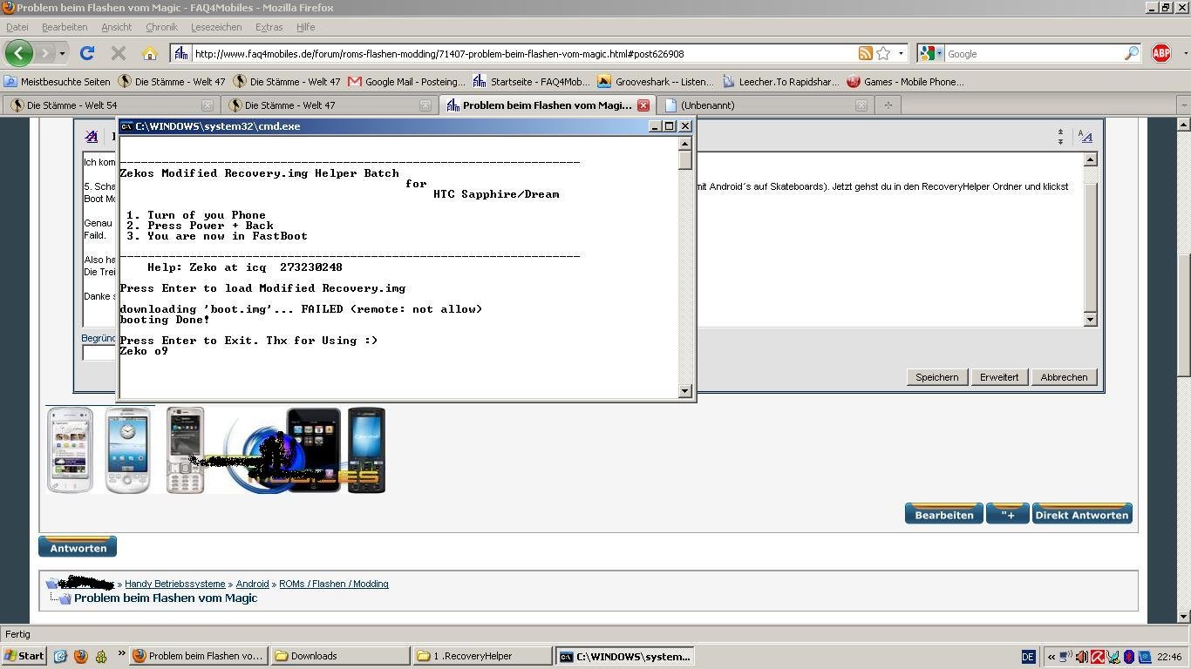Open the Hilfe menu
The width and height of the screenshot is (1191, 669).
[x=305, y=27]
